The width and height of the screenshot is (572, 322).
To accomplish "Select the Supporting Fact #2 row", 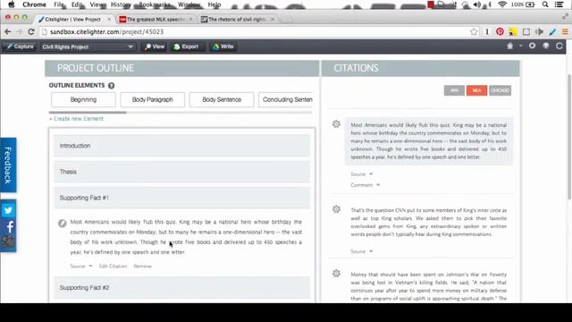I will coord(181,288).
